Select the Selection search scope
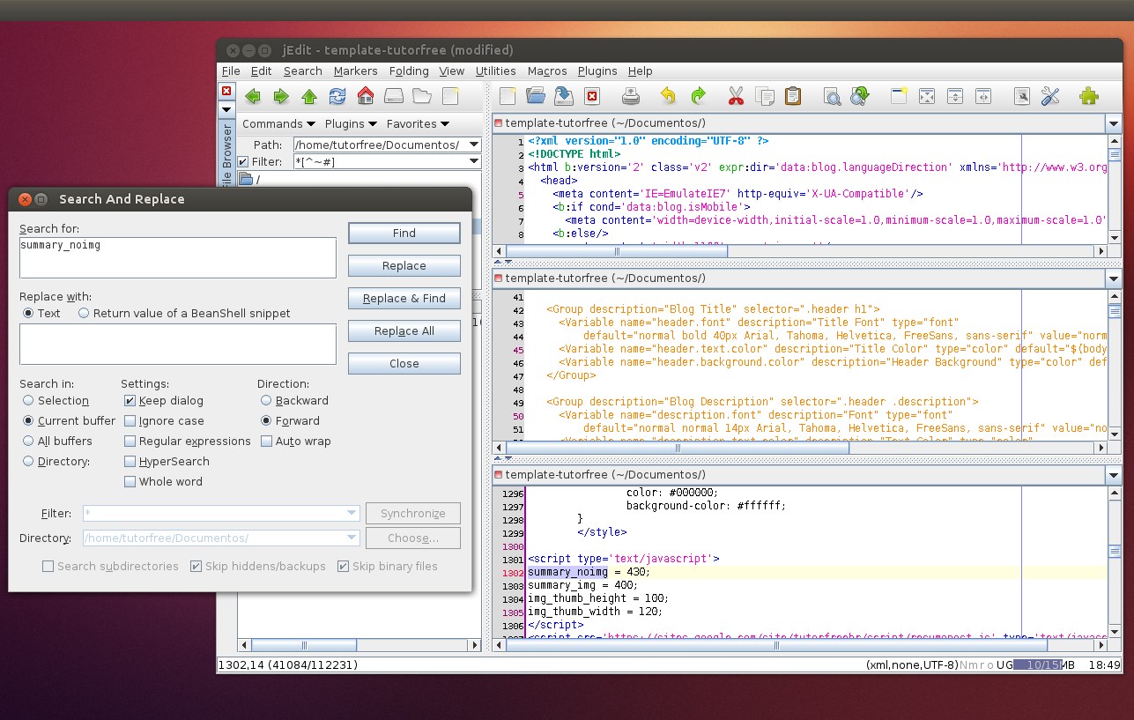This screenshot has width=1134, height=720. pos(56,400)
